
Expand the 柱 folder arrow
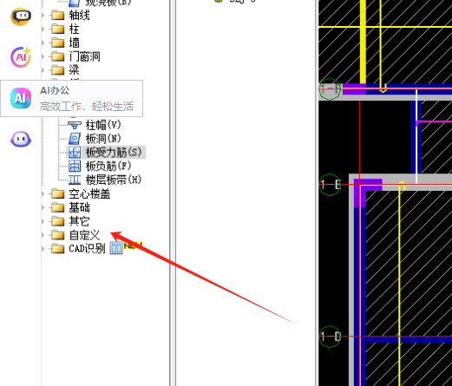coord(43,29)
